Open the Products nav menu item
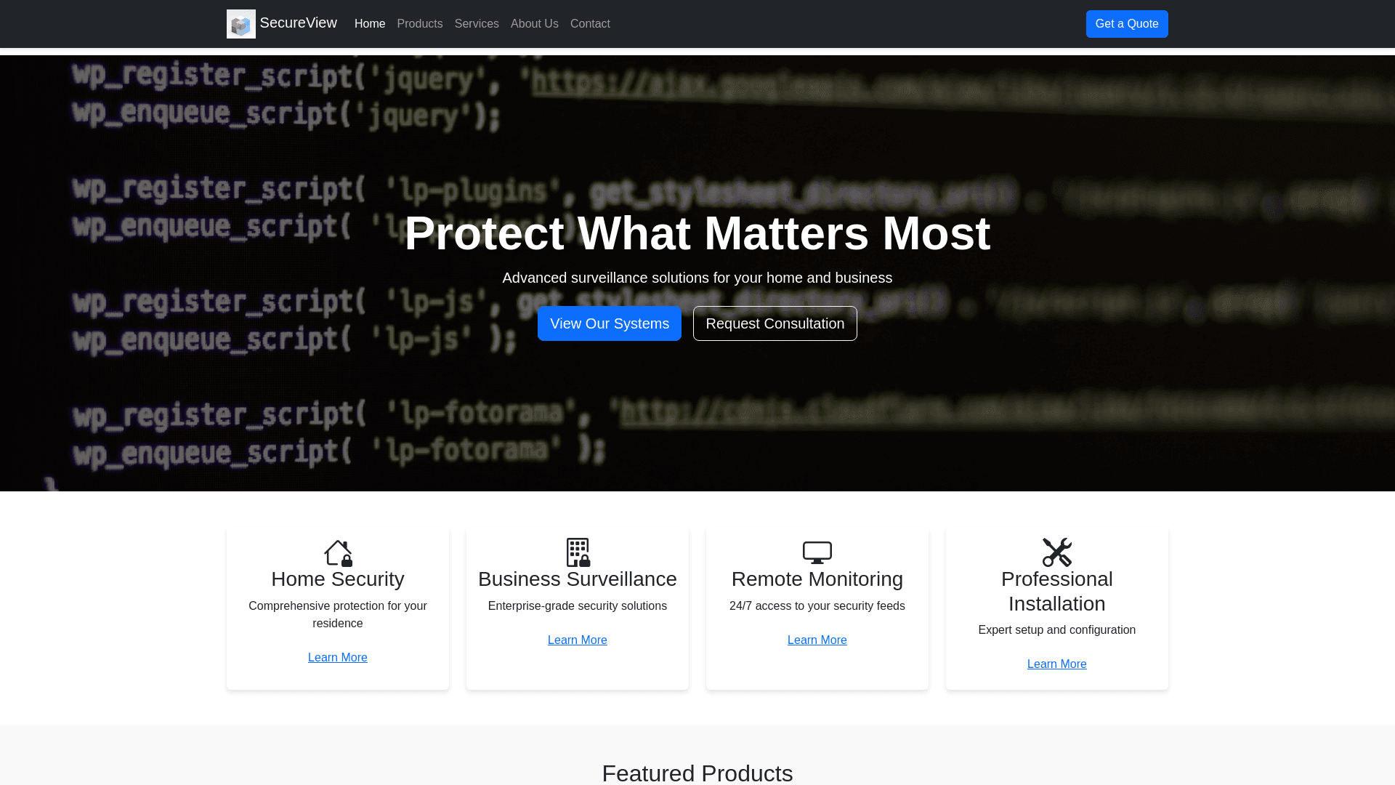The height and width of the screenshot is (785, 1395). coord(419,24)
